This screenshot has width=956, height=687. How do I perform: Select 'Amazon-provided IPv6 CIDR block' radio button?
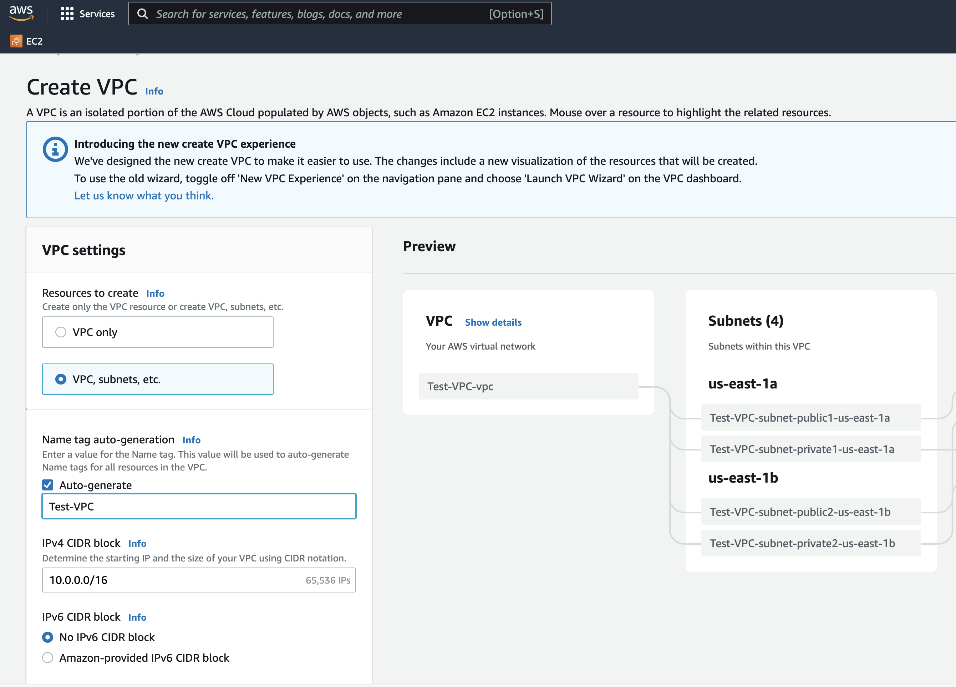point(48,658)
